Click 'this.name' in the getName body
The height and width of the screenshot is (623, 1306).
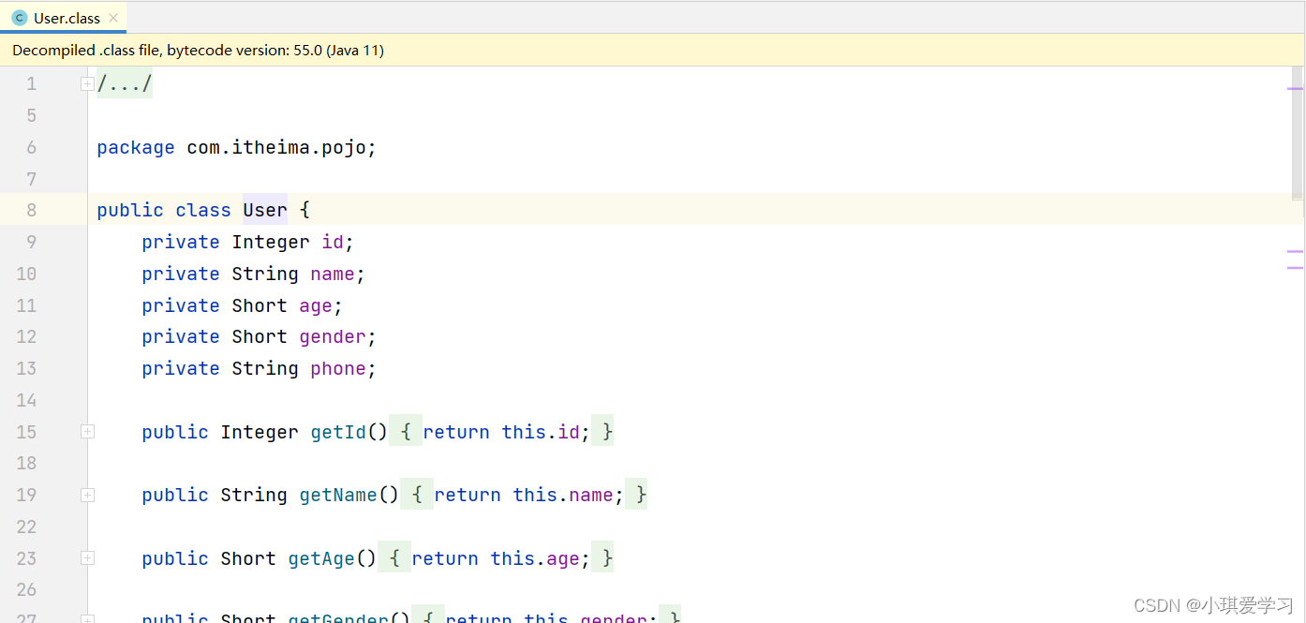(563, 495)
